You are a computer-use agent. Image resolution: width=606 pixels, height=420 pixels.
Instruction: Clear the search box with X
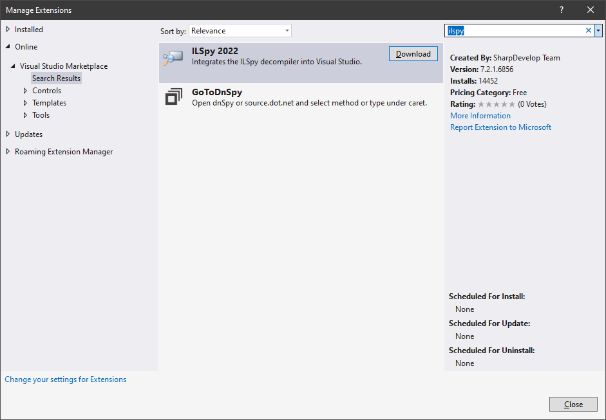point(588,30)
